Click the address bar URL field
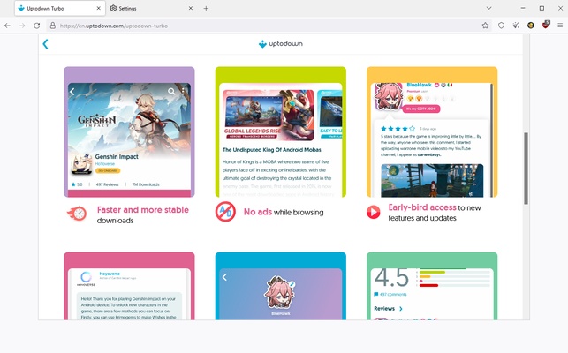The image size is (568, 353). [x=268, y=26]
